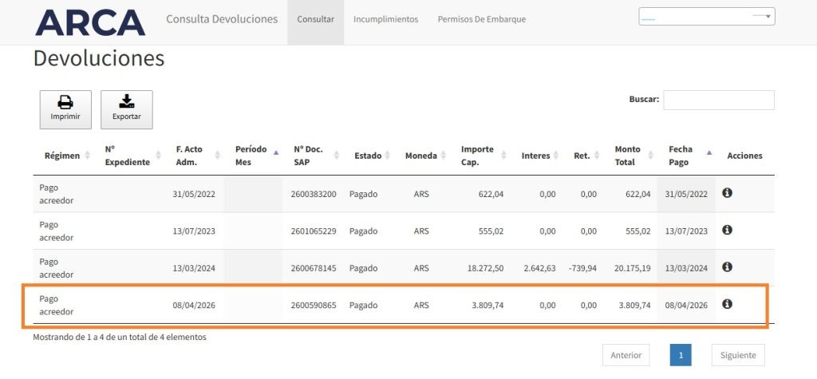This screenshot has width=817, height=379.
Task: Open info icon for the 13/07/2023 payment
Action: click(x=727, y=230)
